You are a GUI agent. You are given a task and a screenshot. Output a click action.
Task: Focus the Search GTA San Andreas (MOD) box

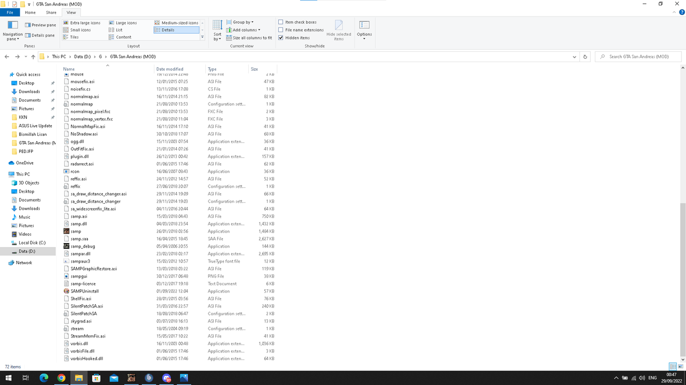click(x=638, y=57)
